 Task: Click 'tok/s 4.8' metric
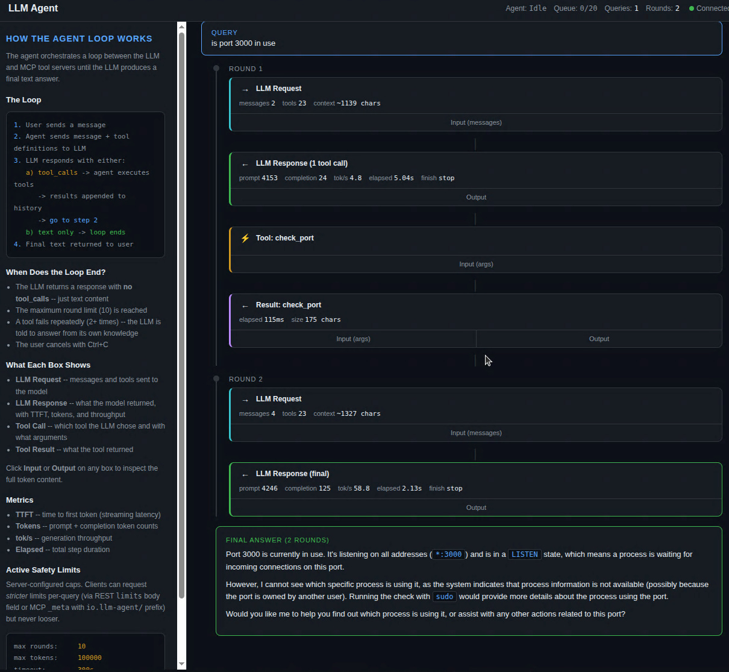tap(348, 178)
